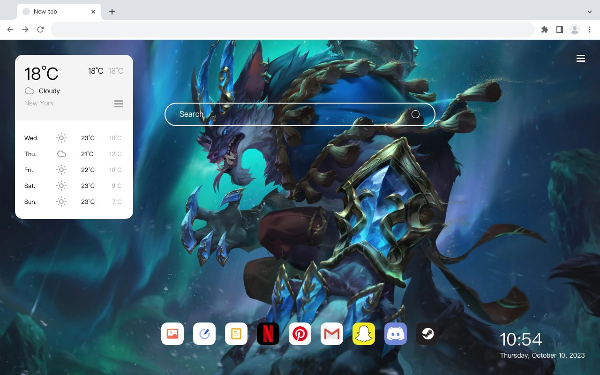Screen dimensions: 600x375
Task: Open the weather widget menu icon
Action: 119,104
